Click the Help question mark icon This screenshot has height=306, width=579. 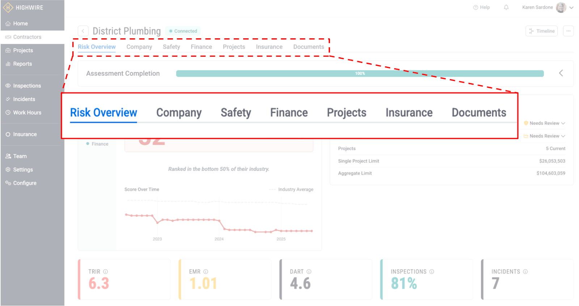coord(476,7)
